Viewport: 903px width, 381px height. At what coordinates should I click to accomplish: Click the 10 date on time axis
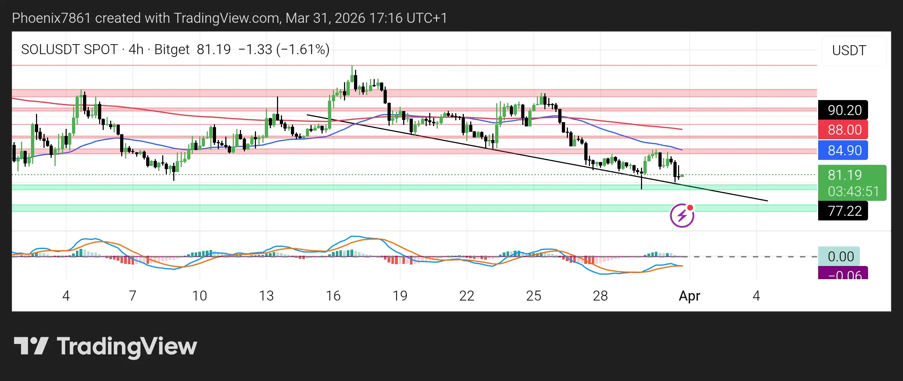[200, 296]
